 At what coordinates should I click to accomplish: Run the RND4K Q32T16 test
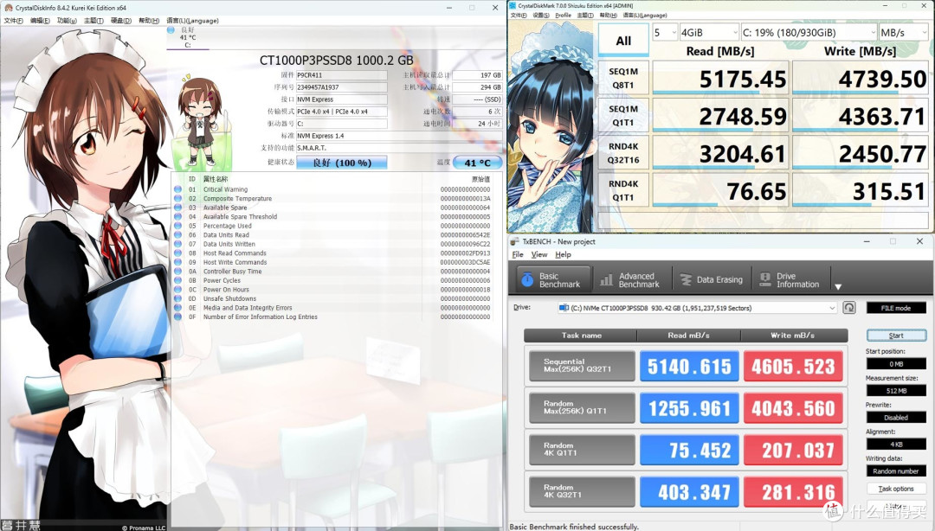(623, 153)
